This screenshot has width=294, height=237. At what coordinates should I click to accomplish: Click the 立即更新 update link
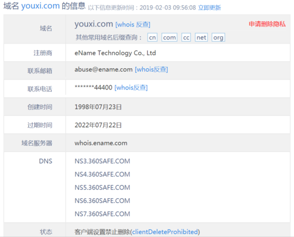click(209, 8)
